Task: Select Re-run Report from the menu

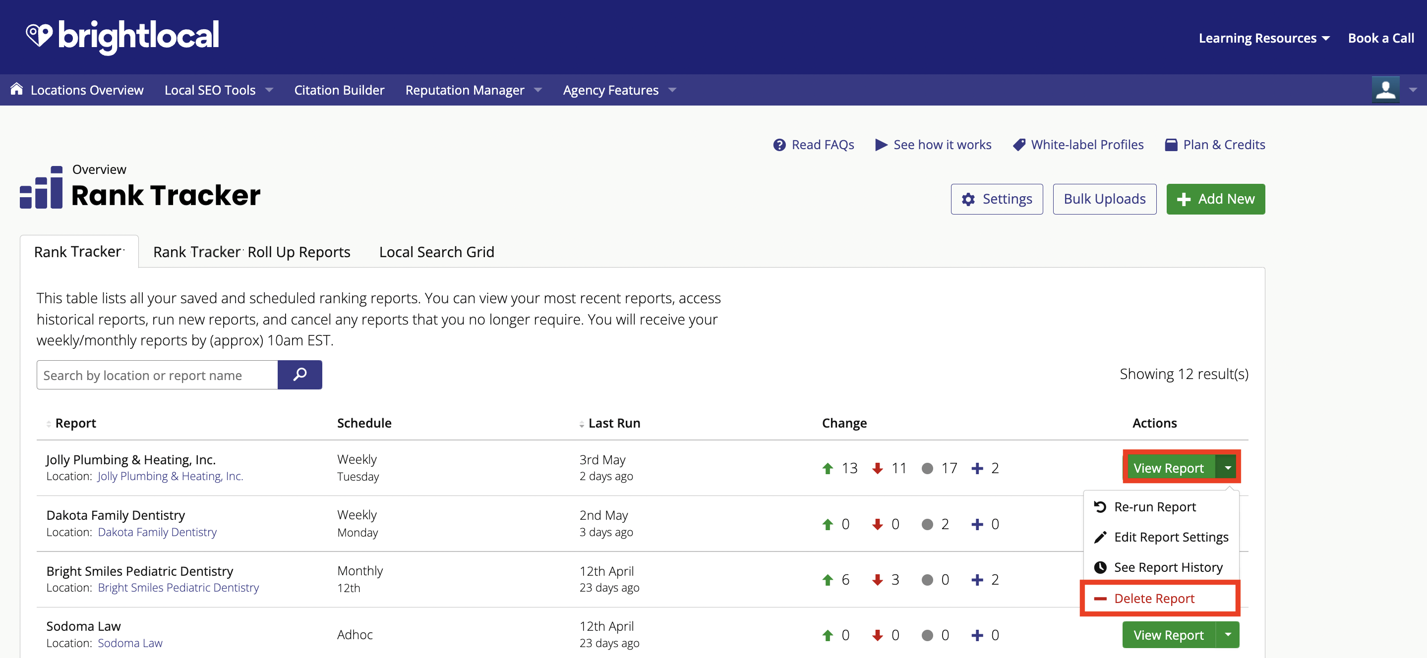Action: click(1161, 507)
